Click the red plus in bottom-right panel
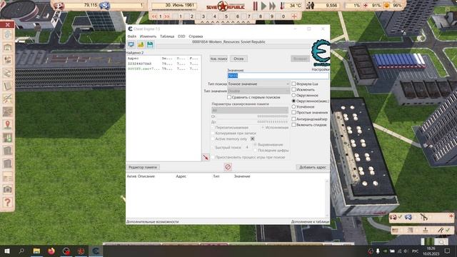This screenshot has height=257, width=457. pyautogui.click(x=451, y=216)
